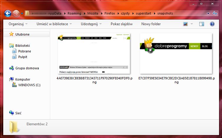Image resolution: width=222 pixels, height=138 pixels.
Task: Minimize the Explorer window
Action: [193, 4]
